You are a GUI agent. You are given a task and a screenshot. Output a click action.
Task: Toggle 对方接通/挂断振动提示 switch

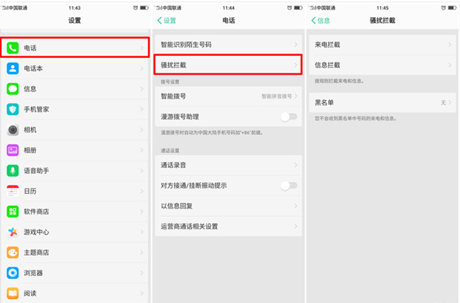289,185
